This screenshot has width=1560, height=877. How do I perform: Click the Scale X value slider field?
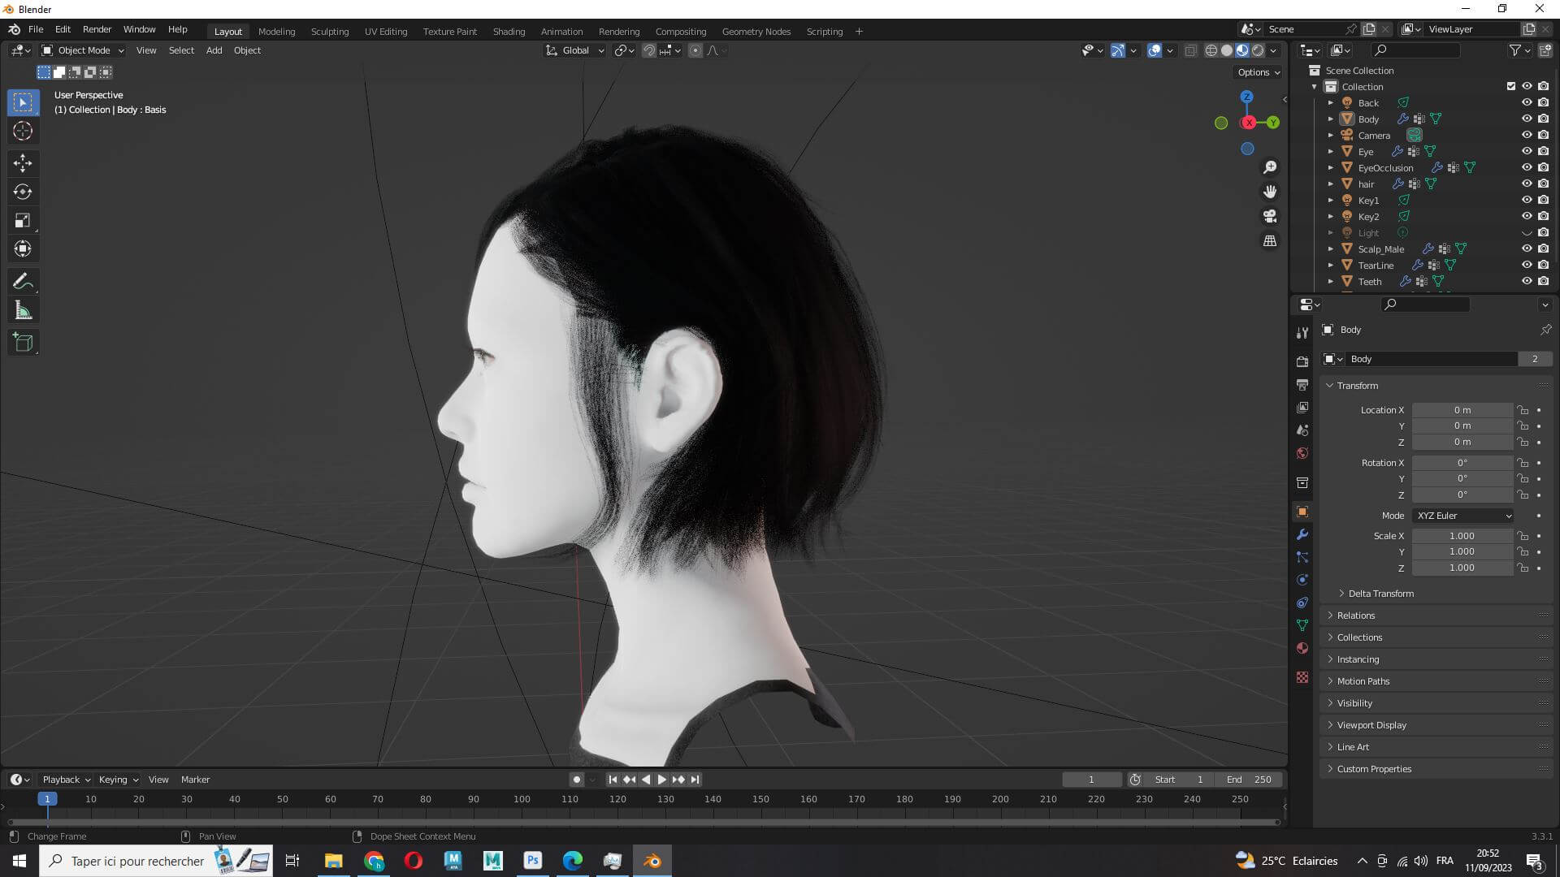tap(1462, 536)
